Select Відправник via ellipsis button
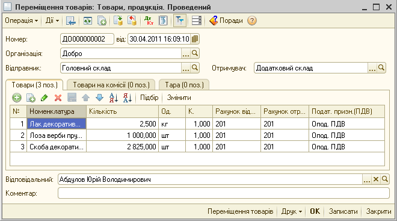397x221 pixels. pos(186,68)
